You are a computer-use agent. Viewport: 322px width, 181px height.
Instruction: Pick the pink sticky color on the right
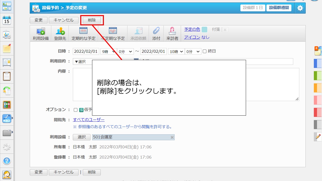(x=318, y=100)
